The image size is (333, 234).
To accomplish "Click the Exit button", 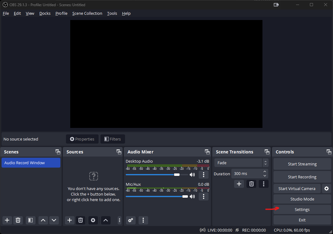I will point(302,220).
